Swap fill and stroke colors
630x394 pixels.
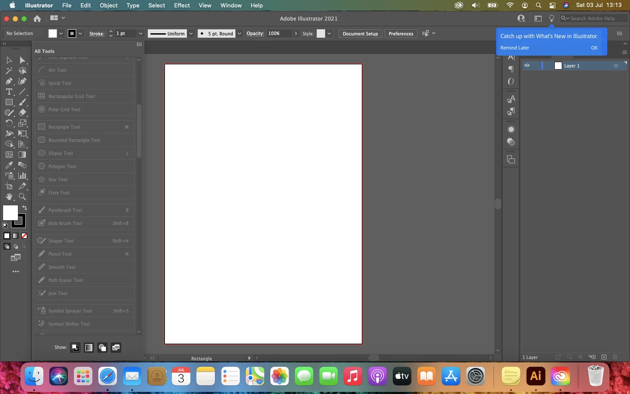[24, 208]
